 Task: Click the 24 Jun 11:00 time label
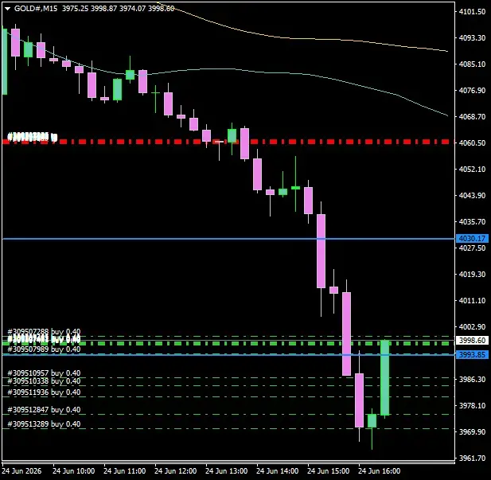click(125, 471)
